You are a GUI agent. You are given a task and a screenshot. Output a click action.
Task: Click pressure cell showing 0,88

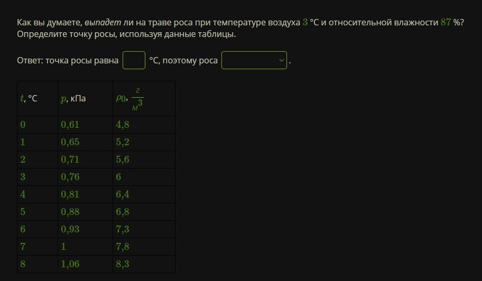(86, 212)
